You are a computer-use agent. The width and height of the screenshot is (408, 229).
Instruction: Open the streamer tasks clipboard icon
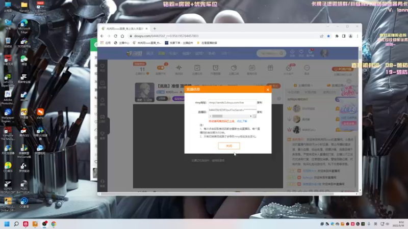tap(197, 68)
